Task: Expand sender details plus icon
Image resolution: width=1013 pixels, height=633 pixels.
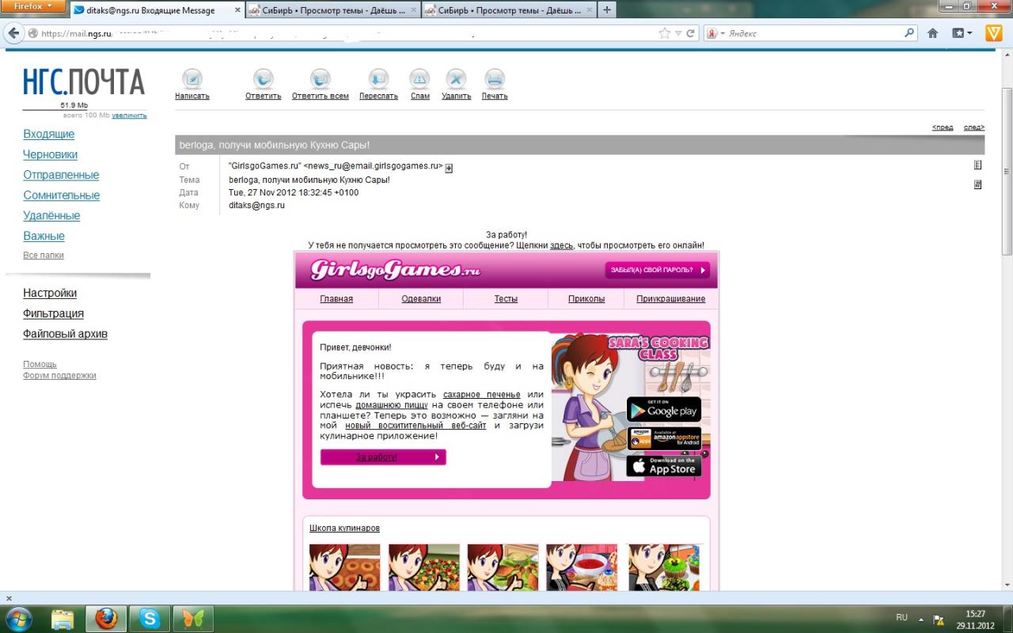Action: [x=449, y=168]
